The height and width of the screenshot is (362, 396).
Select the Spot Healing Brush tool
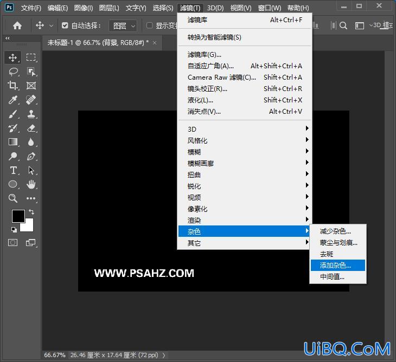pos(31,100)
